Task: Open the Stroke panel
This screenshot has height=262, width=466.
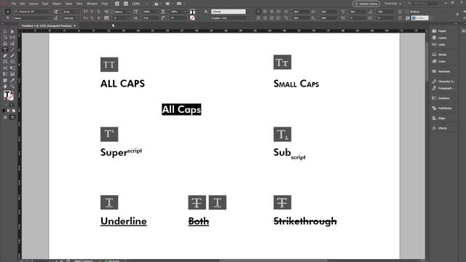Action: [x=440, y=55]
